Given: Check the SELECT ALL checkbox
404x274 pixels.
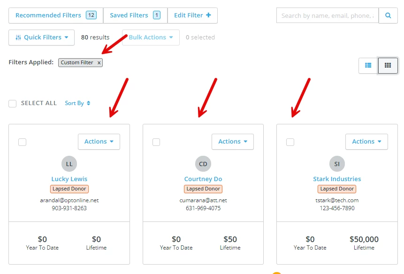Looking at the screenshot, I should [12, 103].
